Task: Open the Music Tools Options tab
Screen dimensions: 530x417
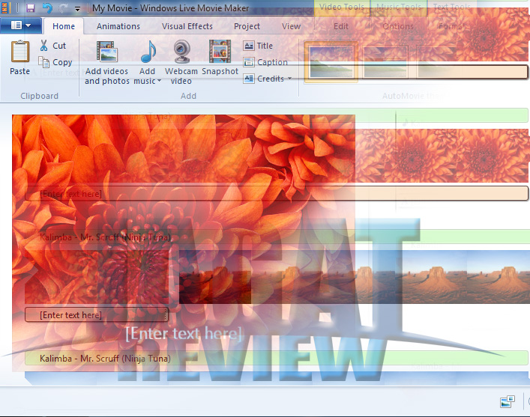Action: point(398,26)
